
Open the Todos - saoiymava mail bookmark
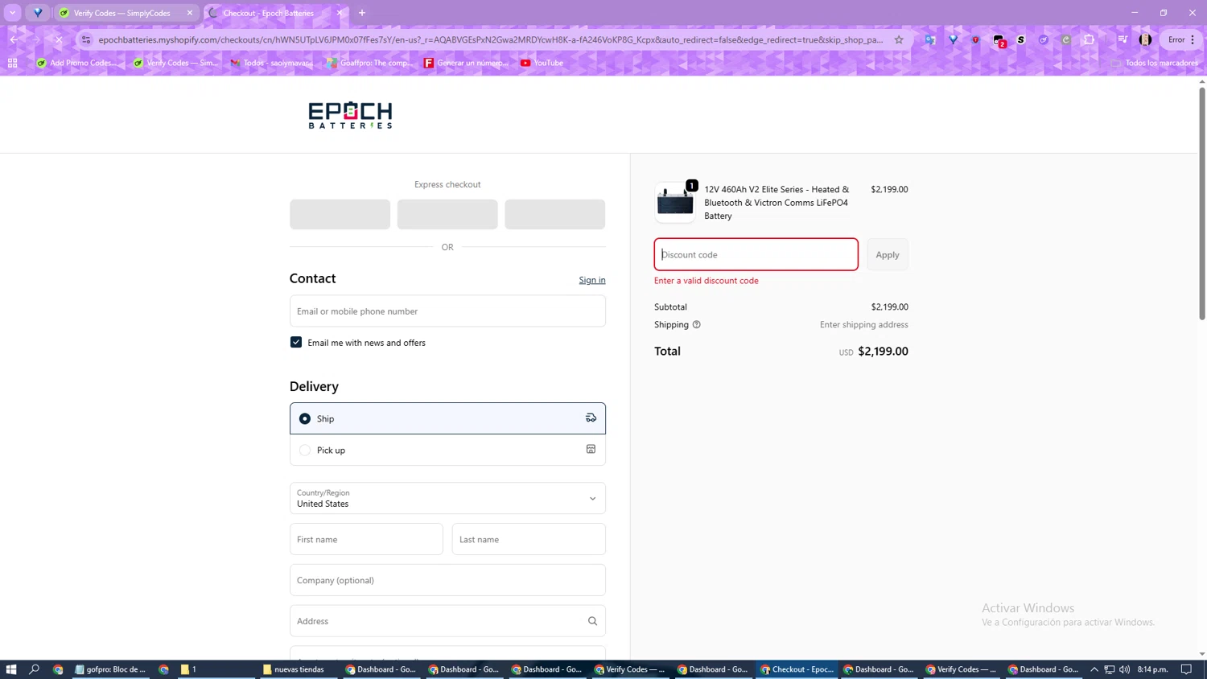tap(272, 63)
